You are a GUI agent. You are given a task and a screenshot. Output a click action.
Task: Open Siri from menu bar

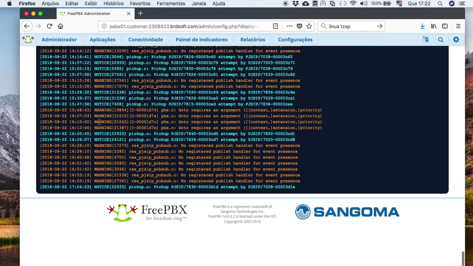point(452,4)
